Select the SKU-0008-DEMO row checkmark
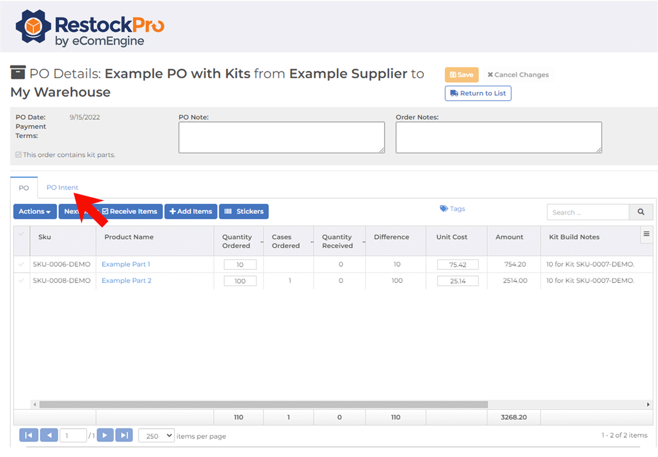This screenshot has height=457, width=658. coord(21,281)
